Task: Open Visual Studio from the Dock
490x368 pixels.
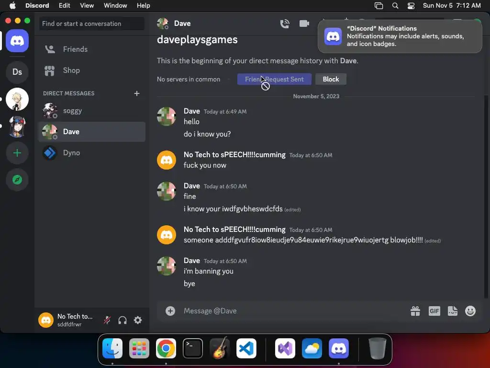Action: 285,348
